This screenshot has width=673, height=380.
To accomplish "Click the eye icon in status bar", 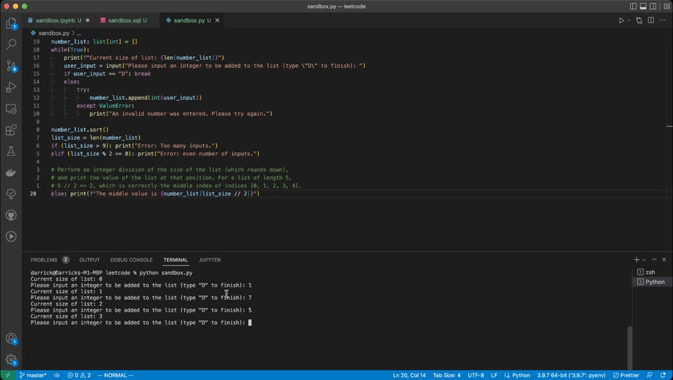I will pyautogui.click(x=57, y=375).
